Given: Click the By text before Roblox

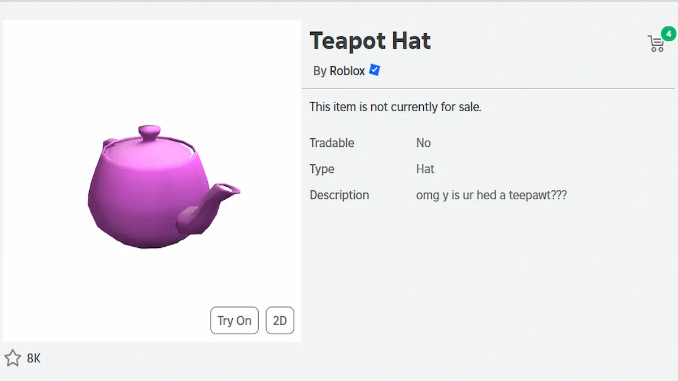Looking at the screenshot, I should coord(320,71).
